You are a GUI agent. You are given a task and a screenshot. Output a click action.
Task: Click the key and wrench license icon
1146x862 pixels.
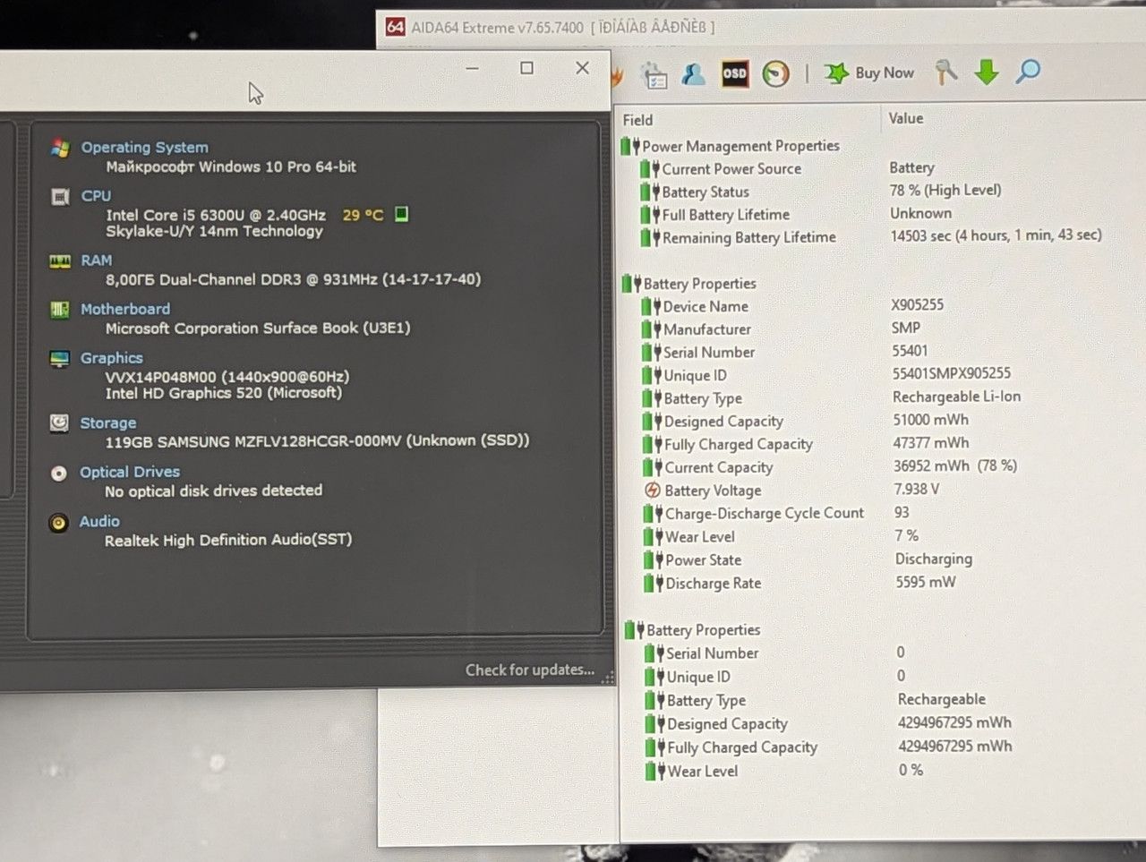coord(945,72)
